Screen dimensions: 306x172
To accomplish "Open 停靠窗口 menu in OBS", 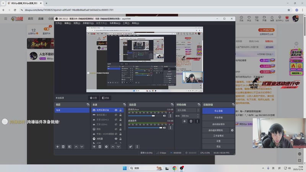I will click(x=88, y=23).
